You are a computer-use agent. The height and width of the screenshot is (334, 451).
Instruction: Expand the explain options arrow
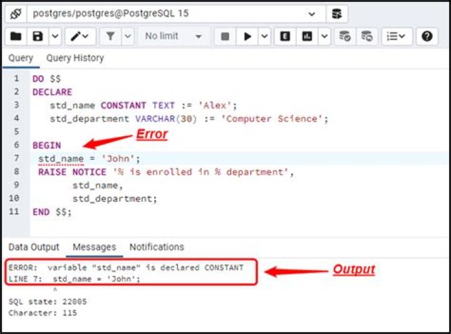[x=324, y=36]
